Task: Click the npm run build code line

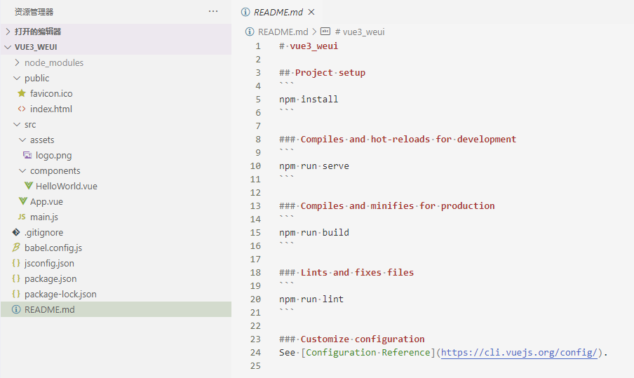Action: (x=314, y=232)
